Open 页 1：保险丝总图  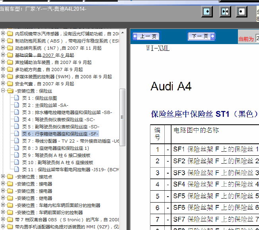(x=39, y=98)
